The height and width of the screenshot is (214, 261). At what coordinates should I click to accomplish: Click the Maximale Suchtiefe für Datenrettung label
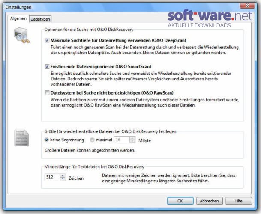(x=118, y=40)
